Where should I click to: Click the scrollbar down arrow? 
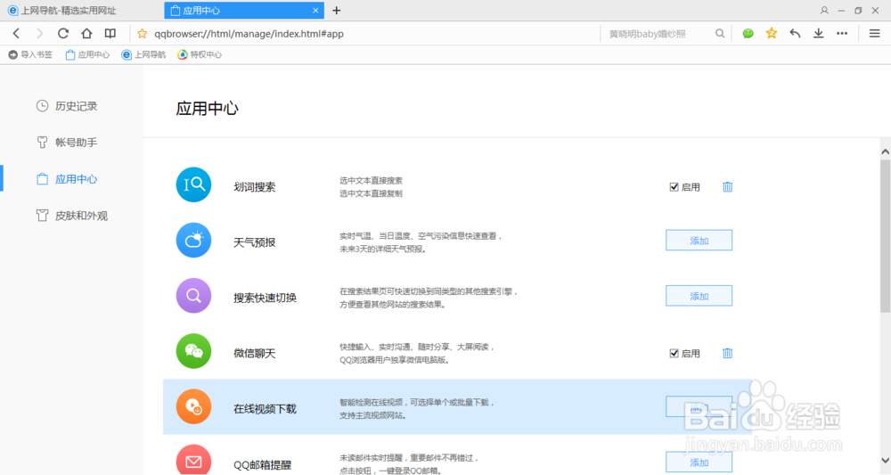[x=886, y=460]
